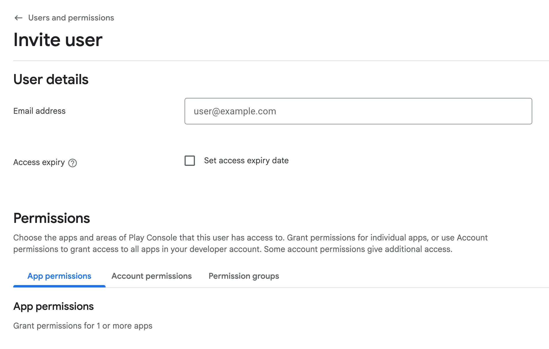The image size is (549, 349).
Task: Go back to Users and permissions
Action: 71,18
